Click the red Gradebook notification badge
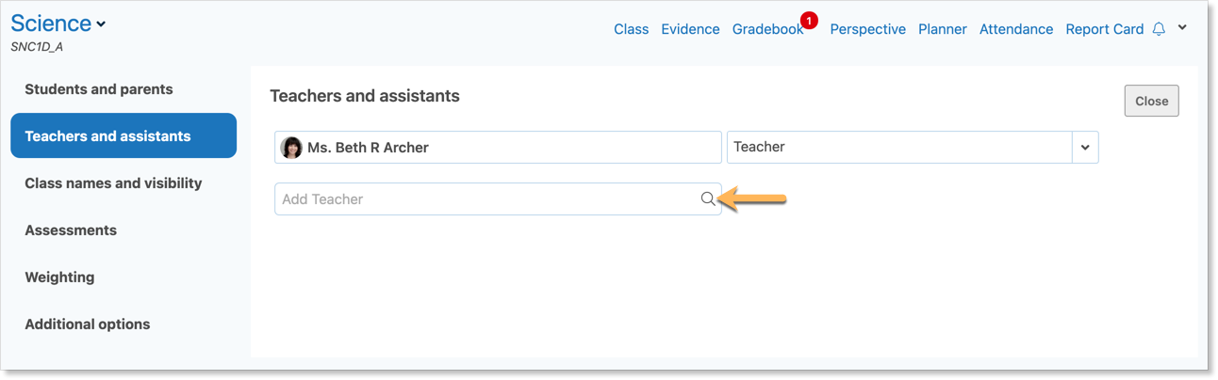Screen dimensions: 1218x380 (808, 20)
